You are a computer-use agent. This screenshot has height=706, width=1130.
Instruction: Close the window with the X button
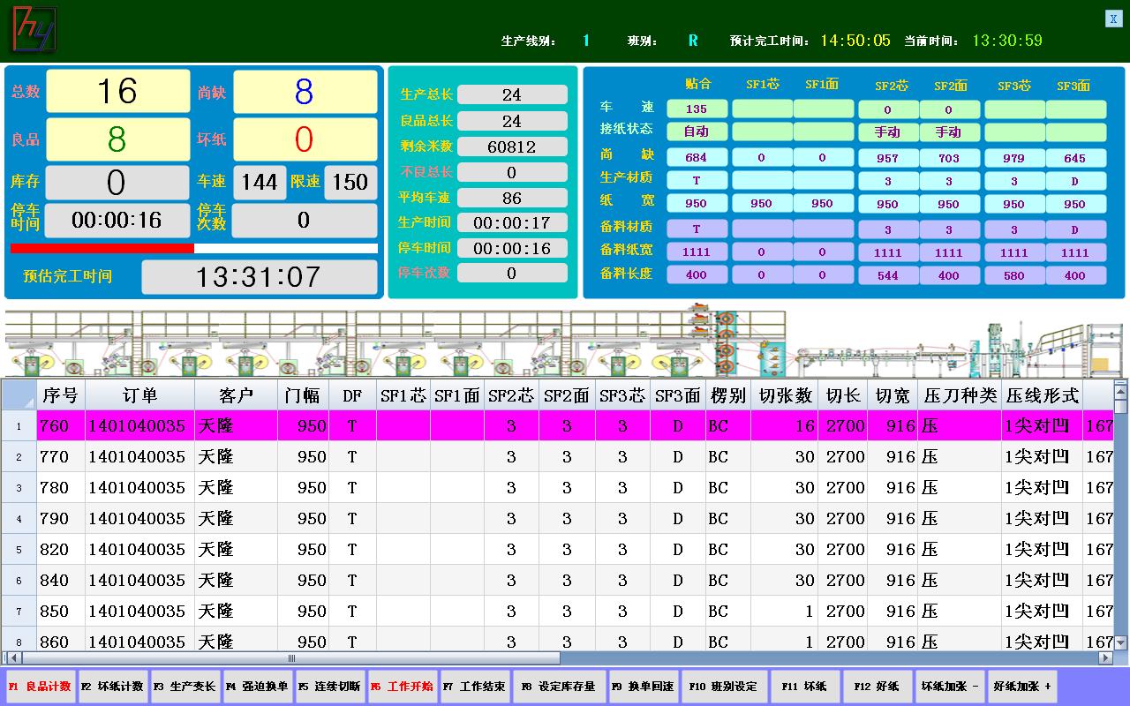pyautogui.click(x=1113, y=19)
